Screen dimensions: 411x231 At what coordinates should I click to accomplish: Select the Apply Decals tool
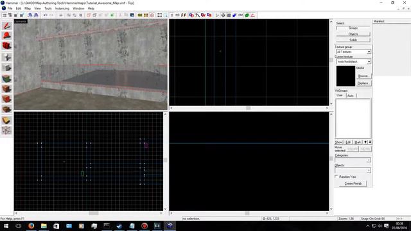(6, 99)
